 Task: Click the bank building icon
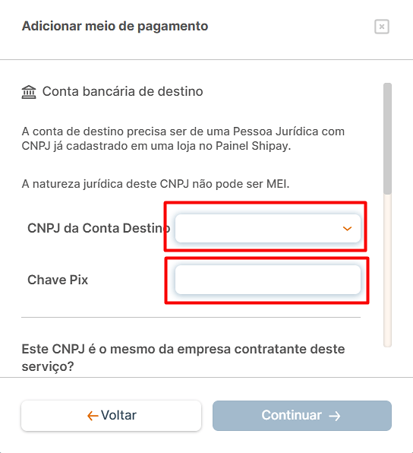[x=29, y=92]
